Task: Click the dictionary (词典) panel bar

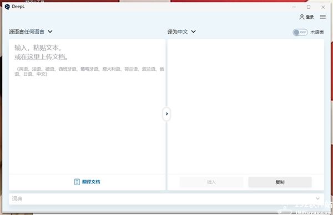Action: 167,199
